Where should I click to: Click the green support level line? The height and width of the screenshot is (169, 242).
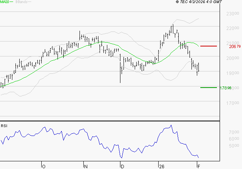[x=208, y=88]
